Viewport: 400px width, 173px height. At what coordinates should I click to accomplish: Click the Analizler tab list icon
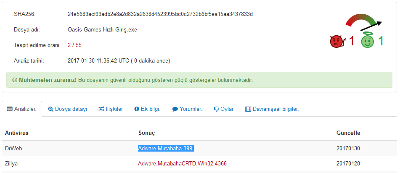10,109
